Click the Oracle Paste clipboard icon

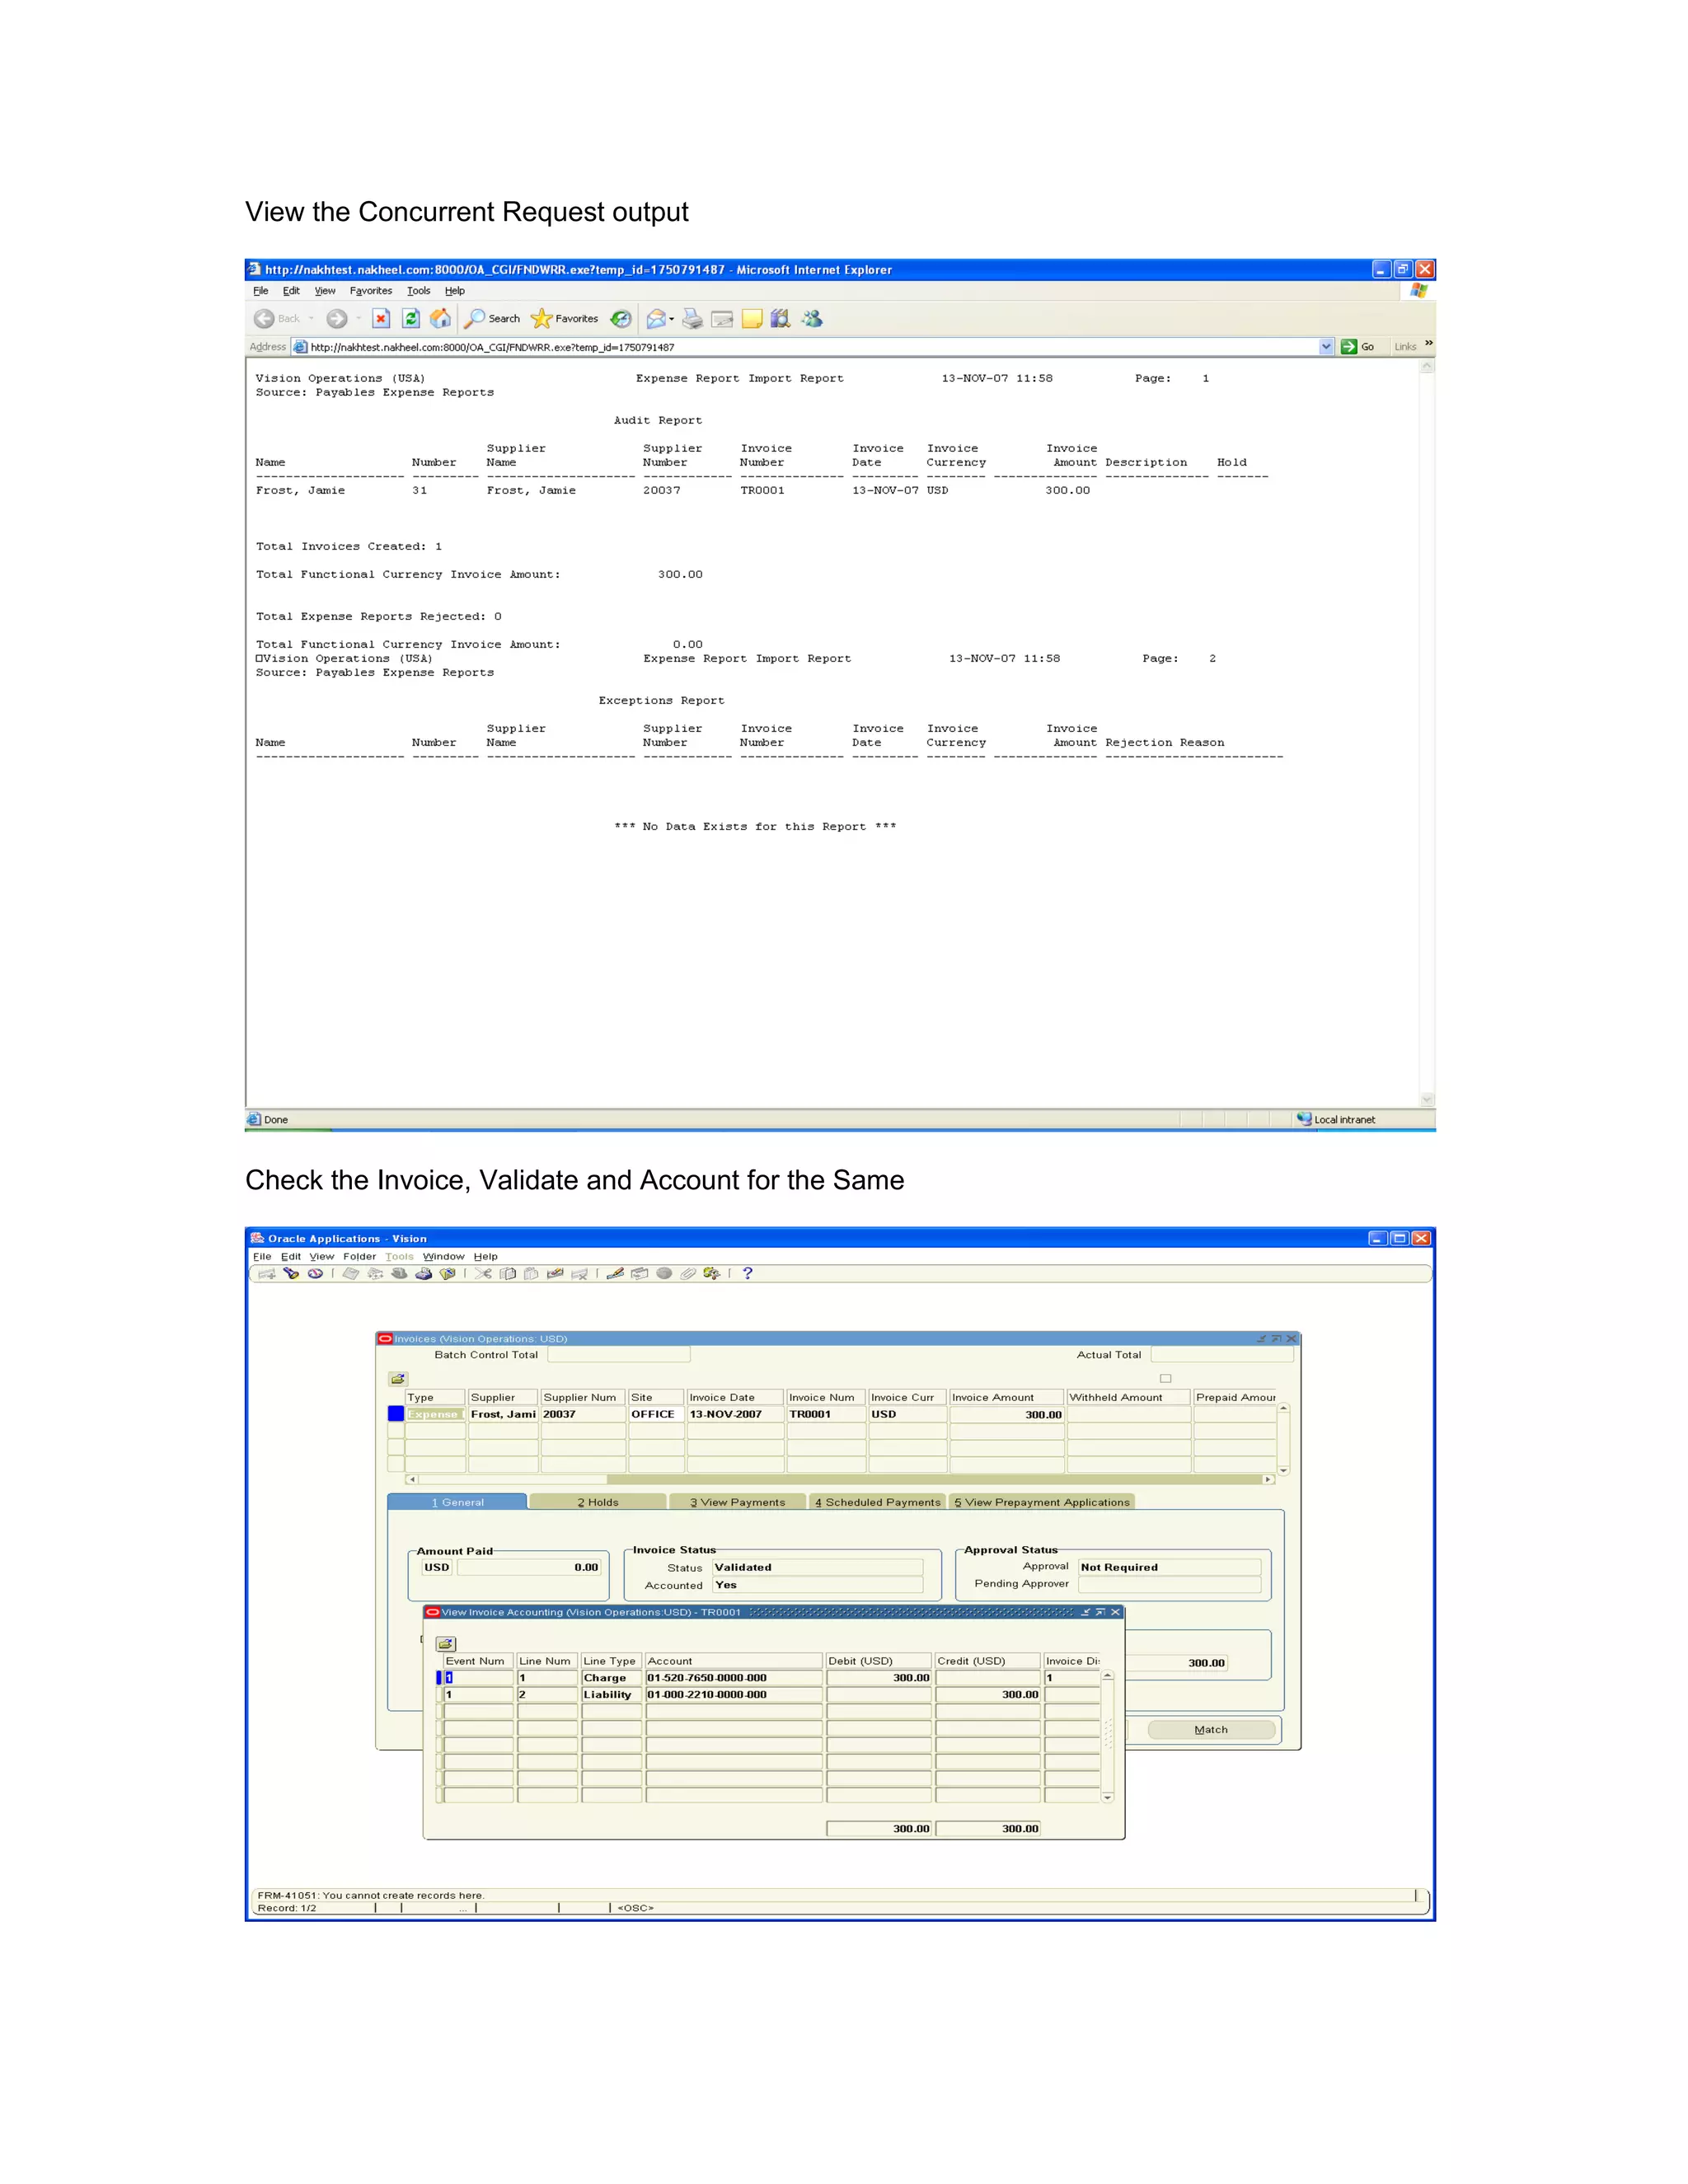click(x=531, y=1273)
